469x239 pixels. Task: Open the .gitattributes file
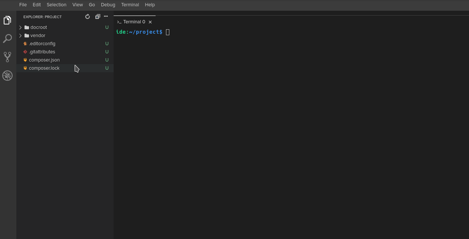42,52
